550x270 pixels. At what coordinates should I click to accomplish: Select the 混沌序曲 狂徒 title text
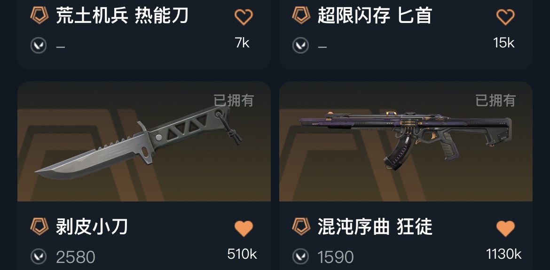point(375,227)
